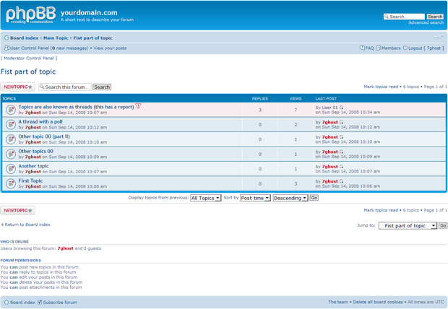
Task: Click the 'Logout [ 7ghost ]' link
Action: 426,48
